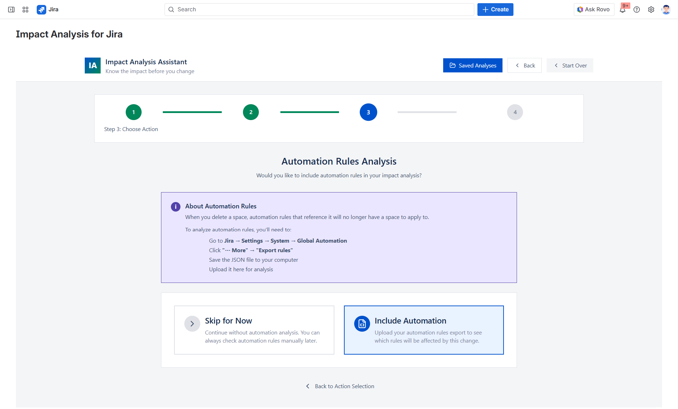Viewport: 678px width, 409px height.
Task: Open the app switcher grid icon
Action: point(25,10)
